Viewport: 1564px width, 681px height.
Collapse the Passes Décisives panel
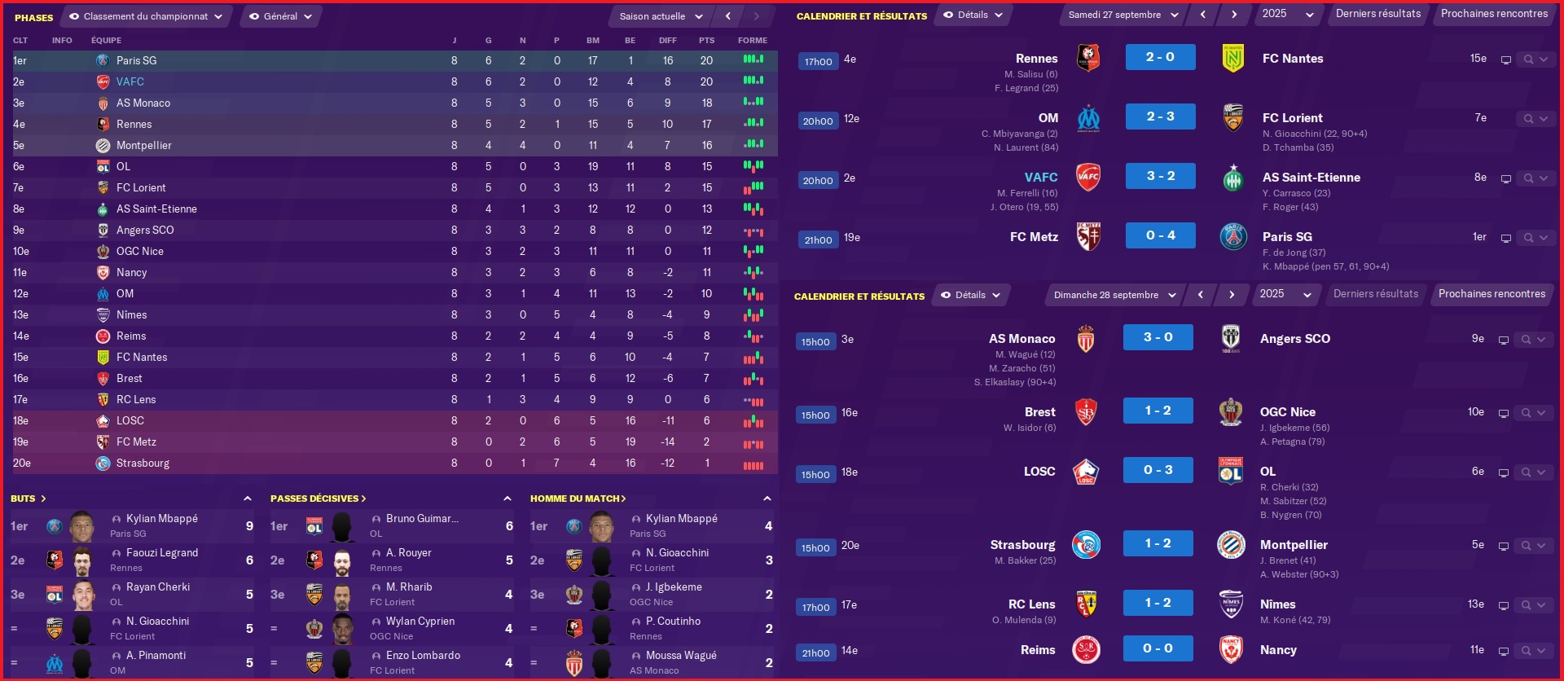click(x=507, y=499)
